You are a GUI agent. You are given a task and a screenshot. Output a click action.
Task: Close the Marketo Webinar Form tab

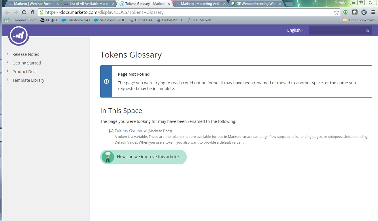[58, 4]
